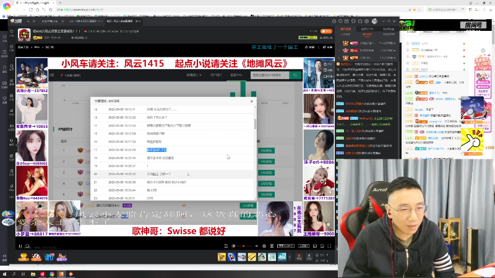Click the purple horse activity icon
The image size is (495, 278).
click(x=62, y=257)
